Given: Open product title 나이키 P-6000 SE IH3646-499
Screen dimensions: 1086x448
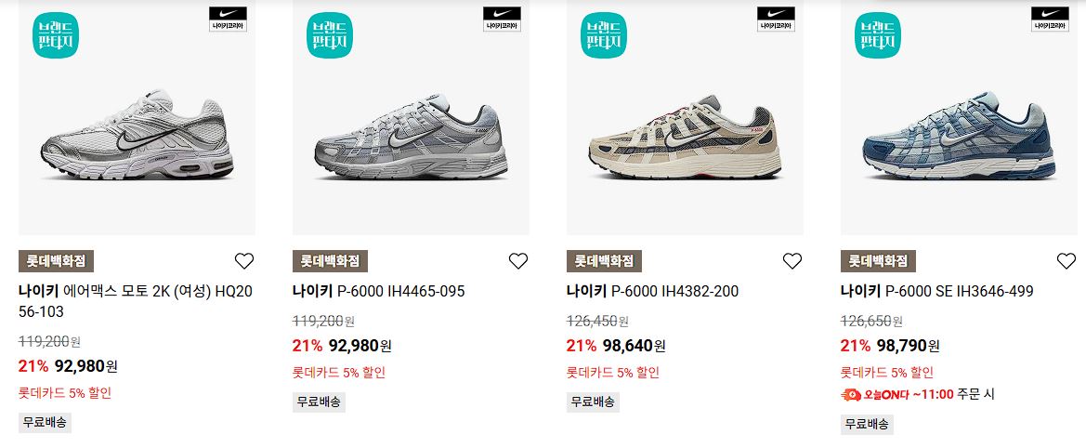Looking at the screenshot, I should 936,292.
